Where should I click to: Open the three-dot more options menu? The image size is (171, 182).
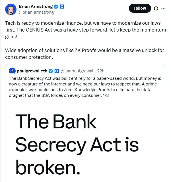point(163,8)
